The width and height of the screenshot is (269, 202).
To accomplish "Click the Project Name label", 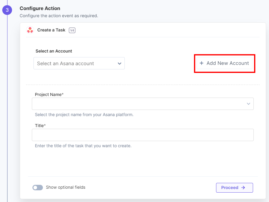I will point(49,94).
